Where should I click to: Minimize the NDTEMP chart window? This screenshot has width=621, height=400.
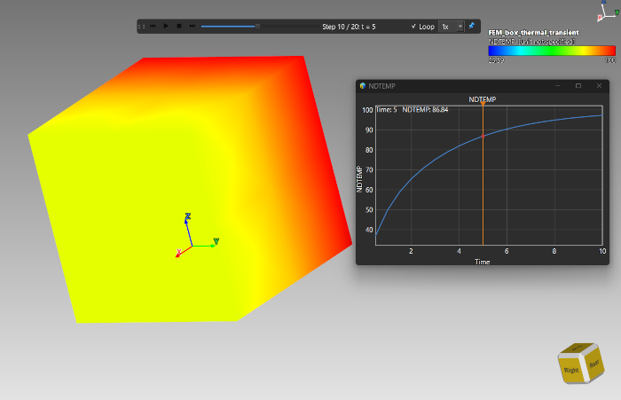(558, 85)
